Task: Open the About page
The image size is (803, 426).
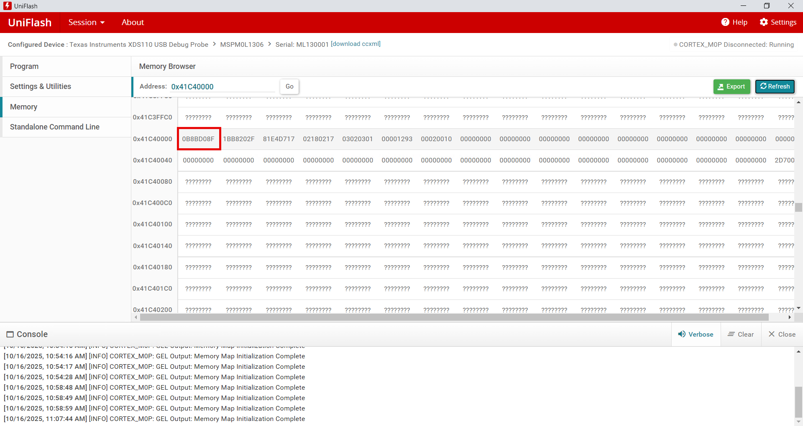Action: [x=133, y=23]
